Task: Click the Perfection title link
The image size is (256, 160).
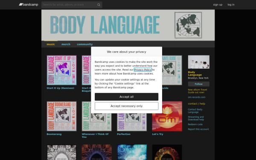Action: (124, 134)
